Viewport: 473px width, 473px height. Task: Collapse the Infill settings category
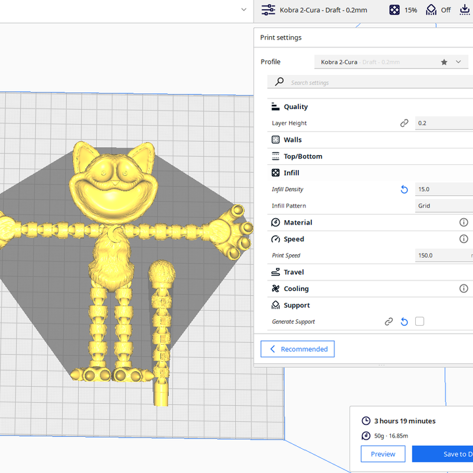[x=370, y=173]
